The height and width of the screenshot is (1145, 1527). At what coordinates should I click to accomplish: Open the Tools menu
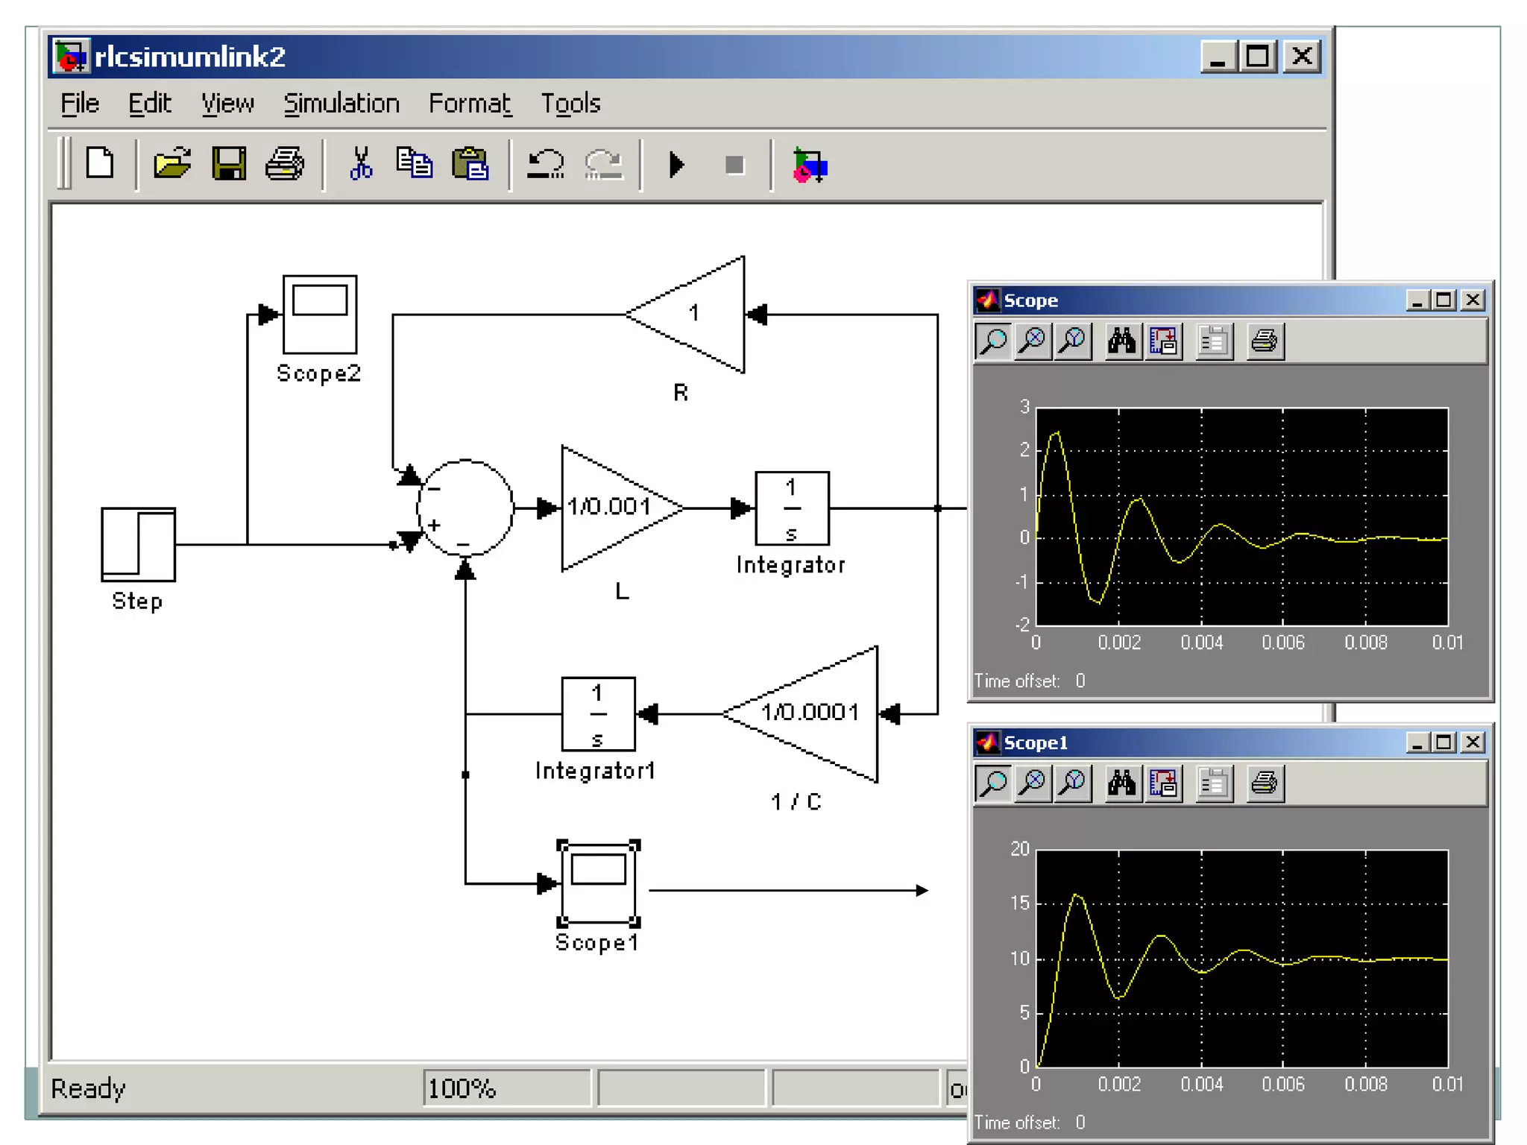tap(570, 104)
